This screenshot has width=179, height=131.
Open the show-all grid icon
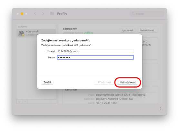(52, 14)
